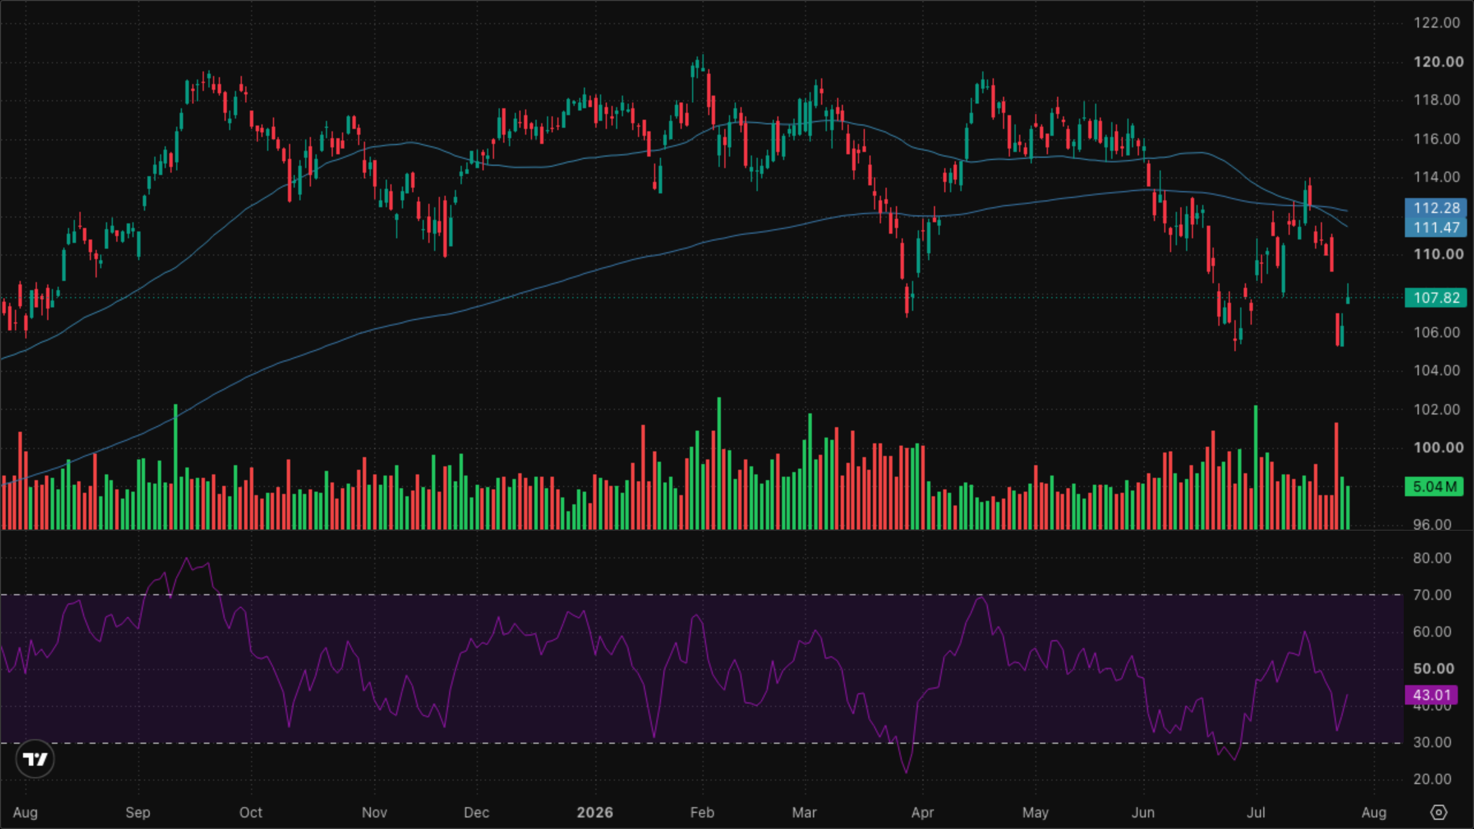Click the Apr label on time axis
1474x829 pixels.
[x=922, y=812]
